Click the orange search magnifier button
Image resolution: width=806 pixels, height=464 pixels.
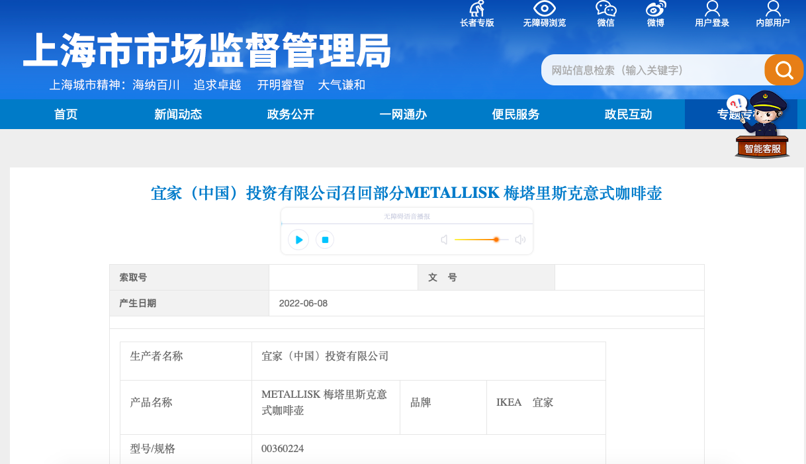784,70
